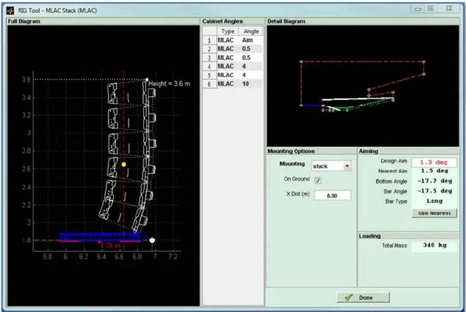This screenshot has height=312, width=466.
Task: Click the 0.5 angle cell in row 2
Action: pyautogui.click(x=251, y=49)
